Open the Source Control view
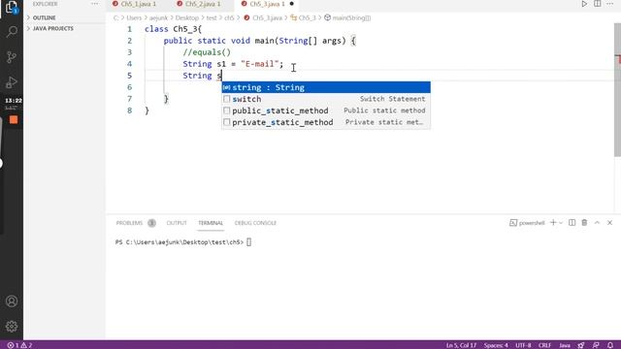Viewport: 621px width, 349px height. click(x=12, y=57)
